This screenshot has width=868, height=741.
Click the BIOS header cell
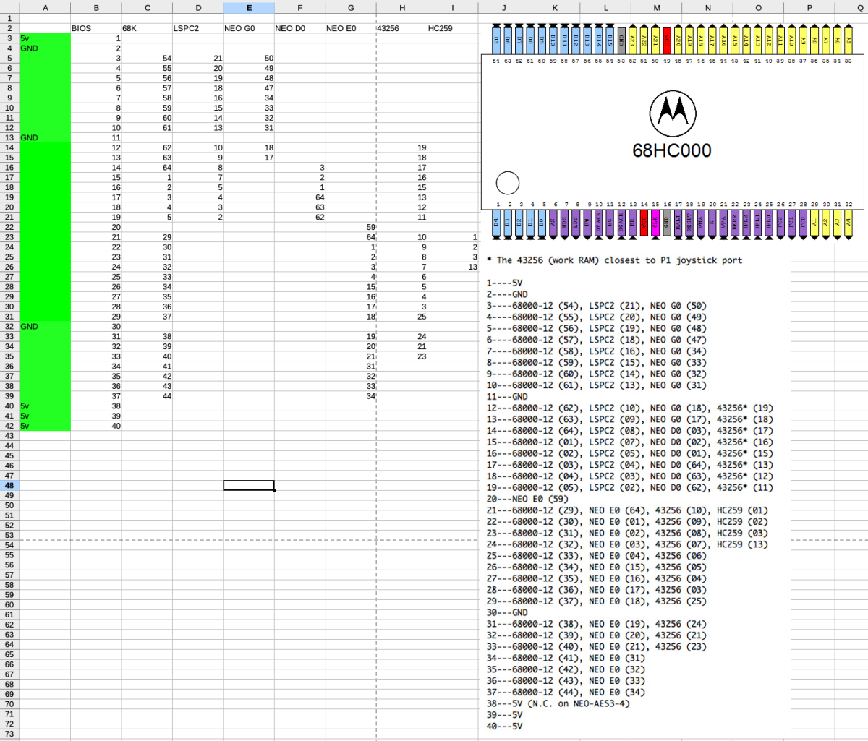click(x=96, y=28)
